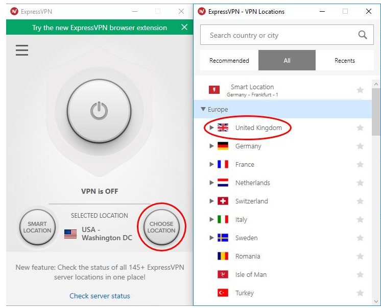Viewport: 381px width, 308px height.
Task: Click the United Kingdom flag icon
Action: point(223,127)
